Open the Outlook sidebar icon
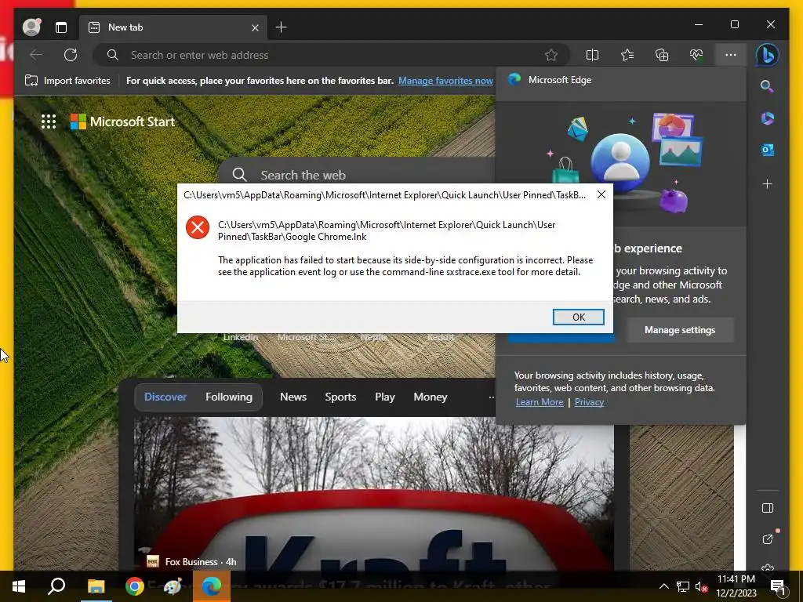This screenshot has height=602, width=803. click(767, 150)
